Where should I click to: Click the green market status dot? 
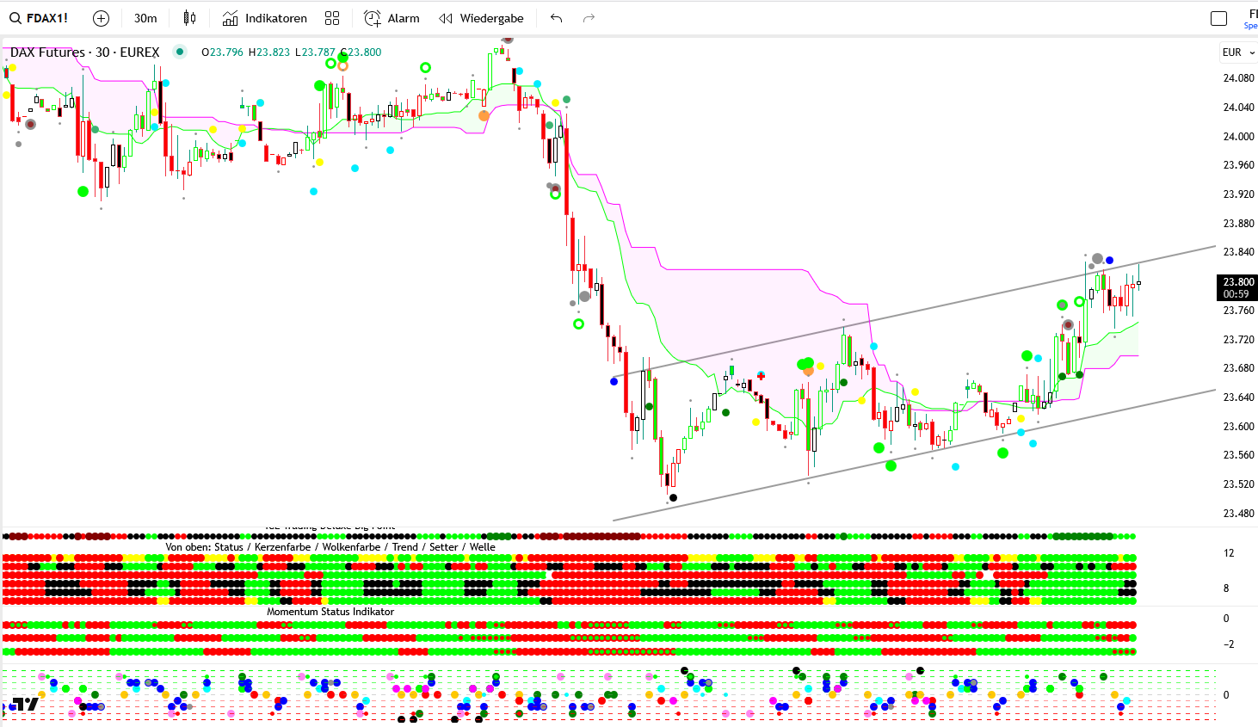(180, 52)
